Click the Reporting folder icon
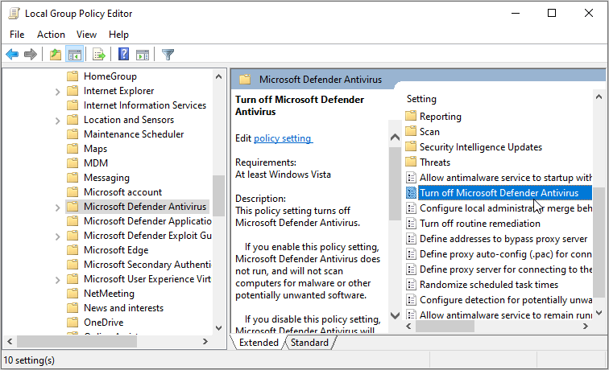 tap(411, 116)
